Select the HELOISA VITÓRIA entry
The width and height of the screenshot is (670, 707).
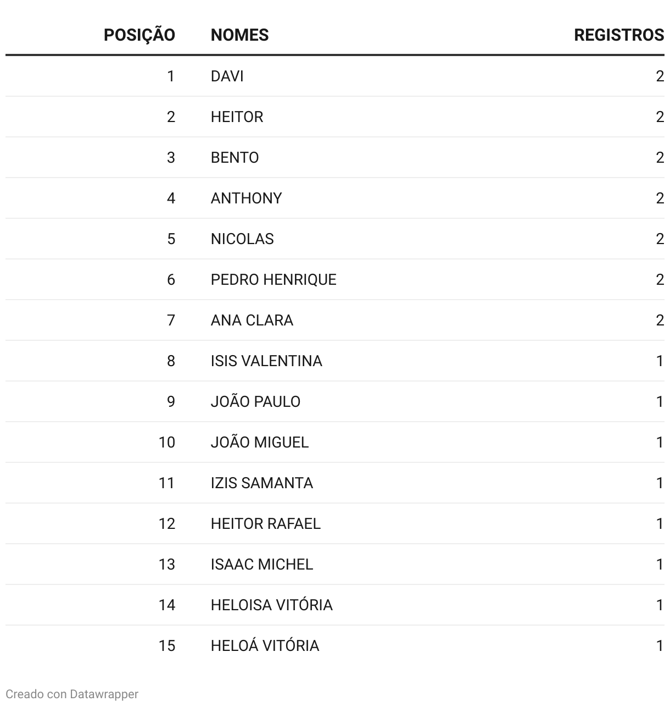(272, 605)
